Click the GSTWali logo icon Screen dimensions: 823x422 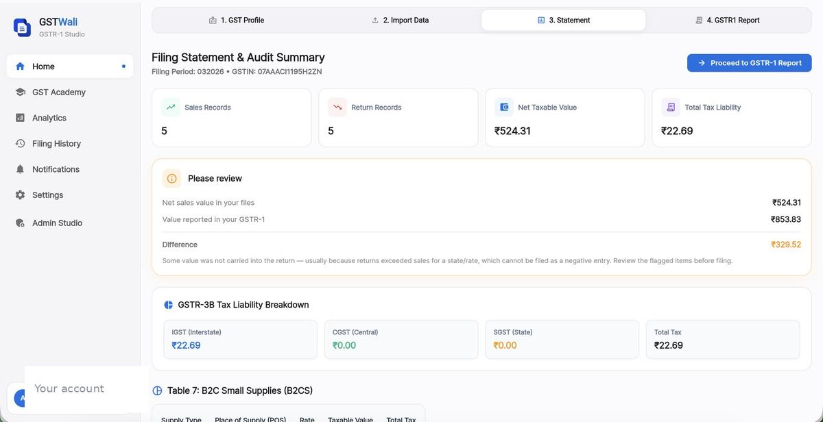tap(22, 27)
